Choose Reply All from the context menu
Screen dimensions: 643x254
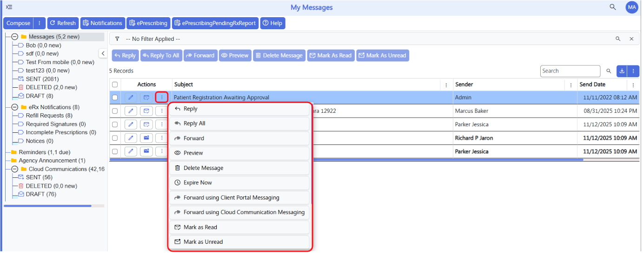240,124
